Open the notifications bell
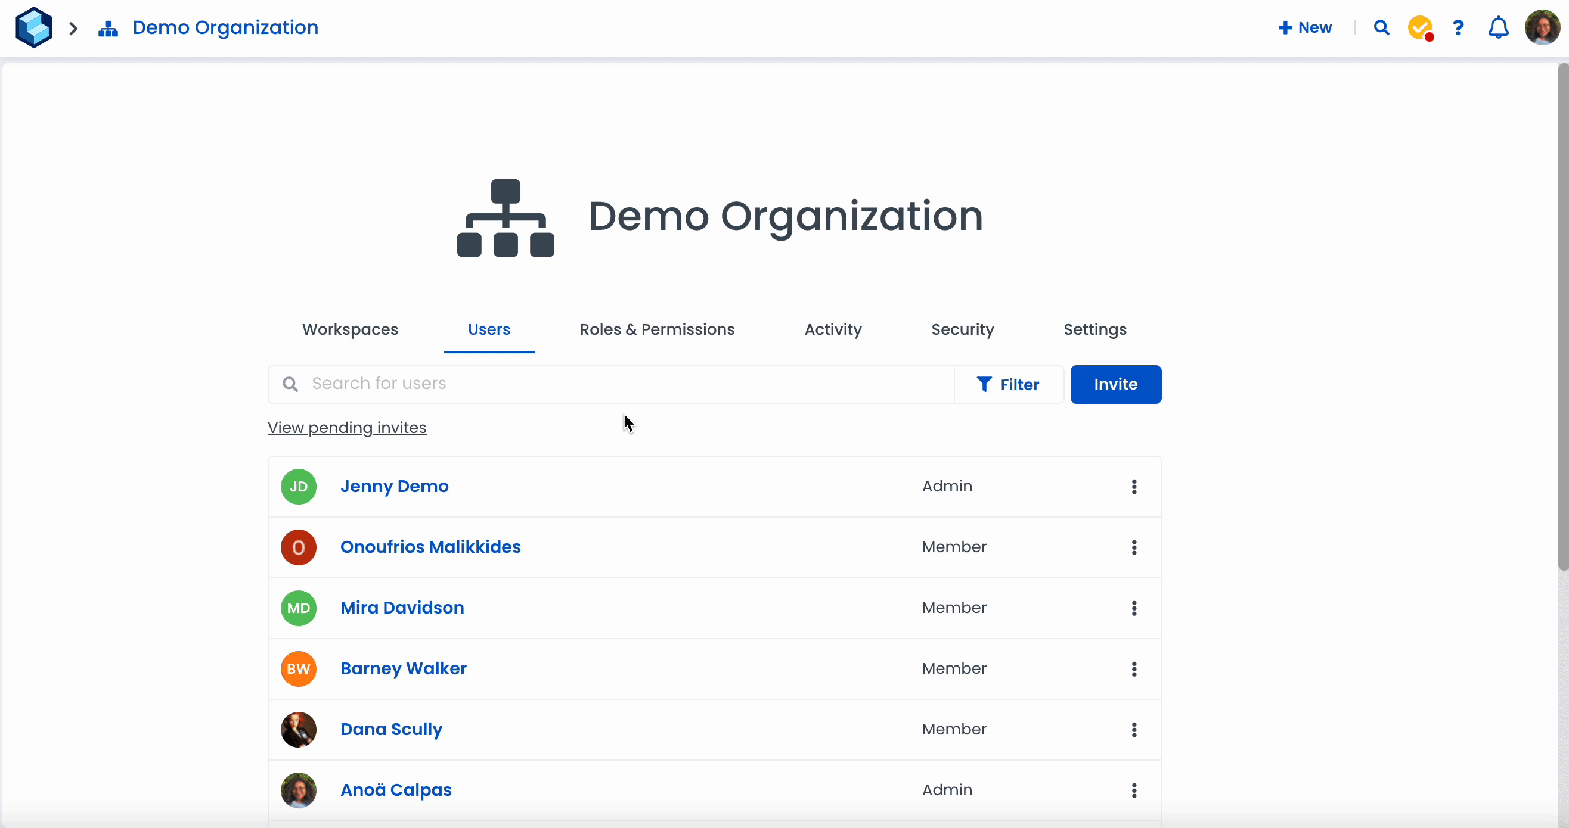 point(1497,27)
